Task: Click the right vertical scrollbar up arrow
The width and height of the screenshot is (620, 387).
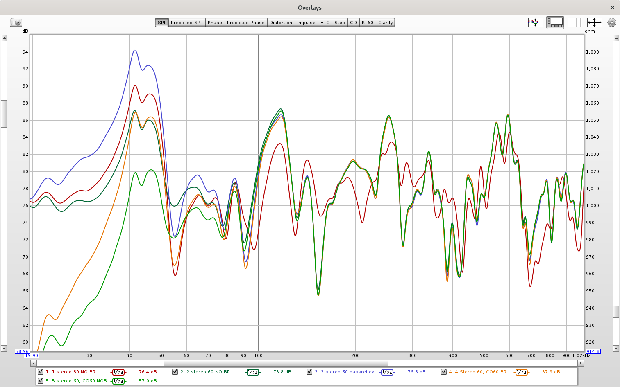Action: point(616,38)
